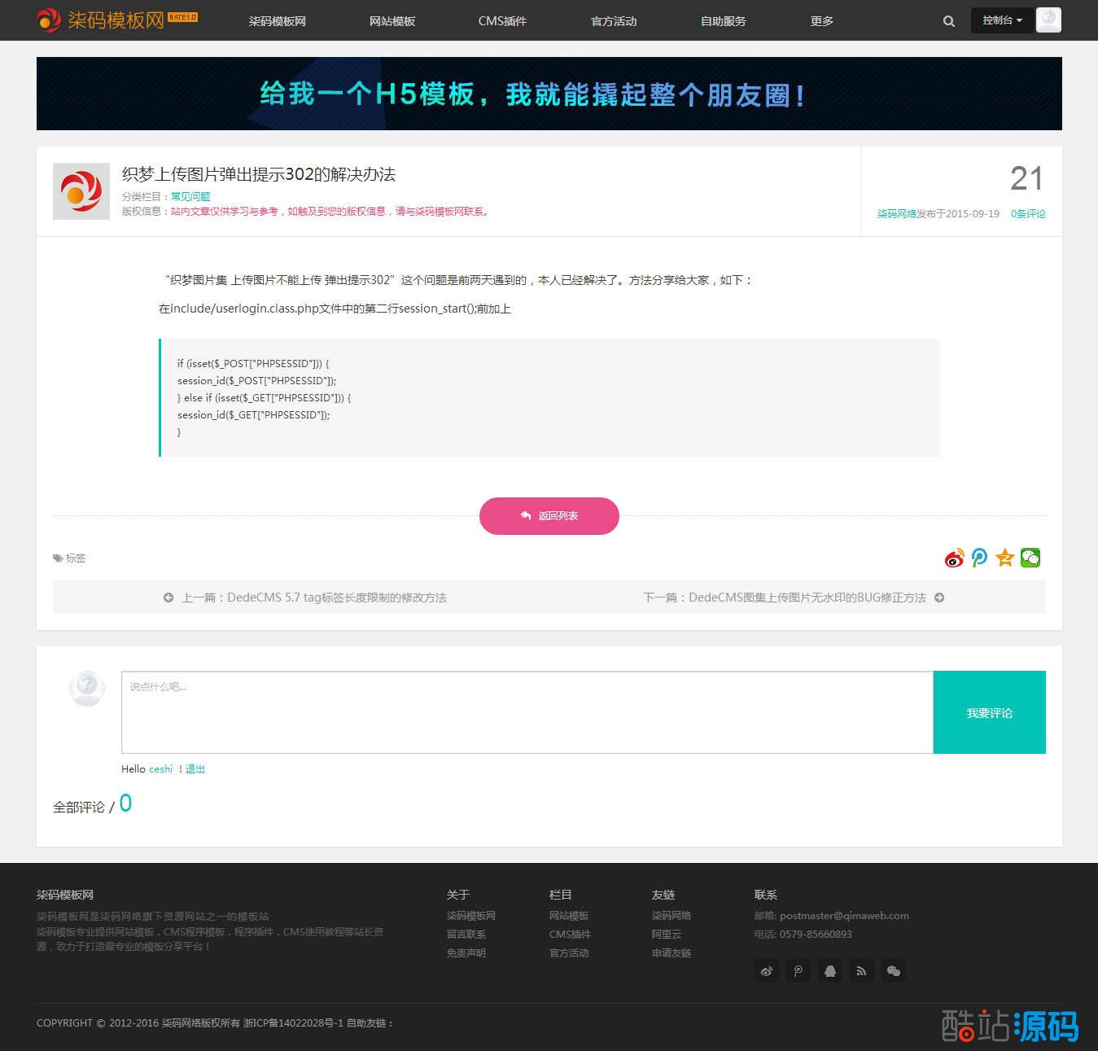The image size is (1098, 1051).
Task: Click the footer QQ penguin icon
Action: tap(829, 970)
